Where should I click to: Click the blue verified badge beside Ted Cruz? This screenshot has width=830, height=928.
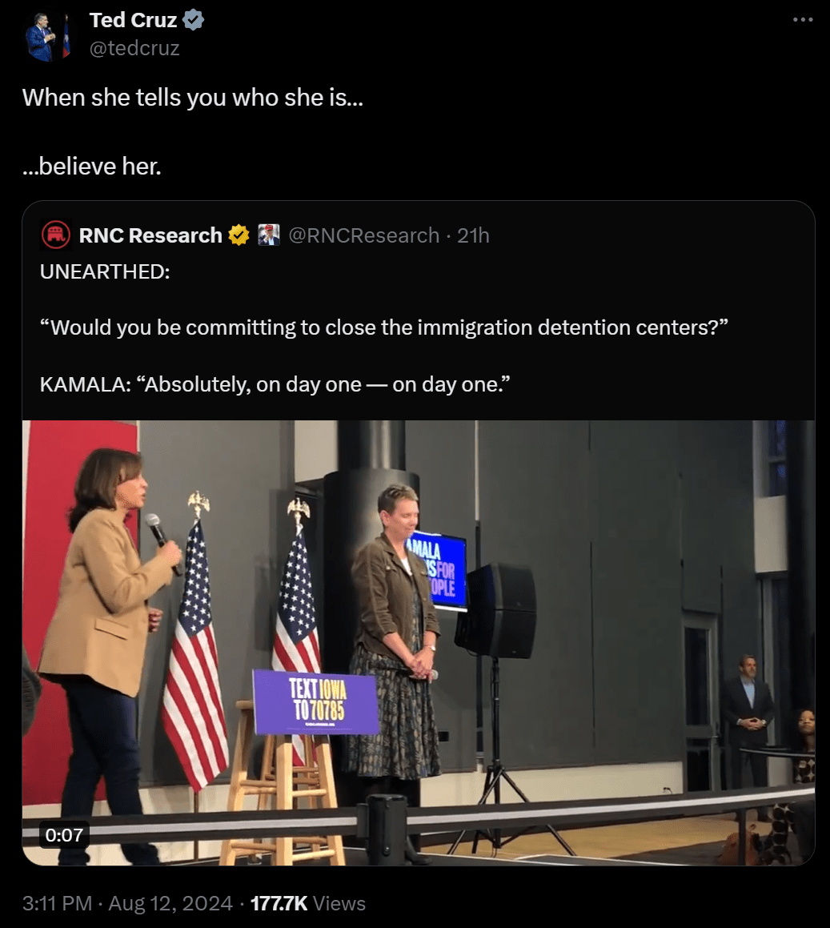pos(193,19)
